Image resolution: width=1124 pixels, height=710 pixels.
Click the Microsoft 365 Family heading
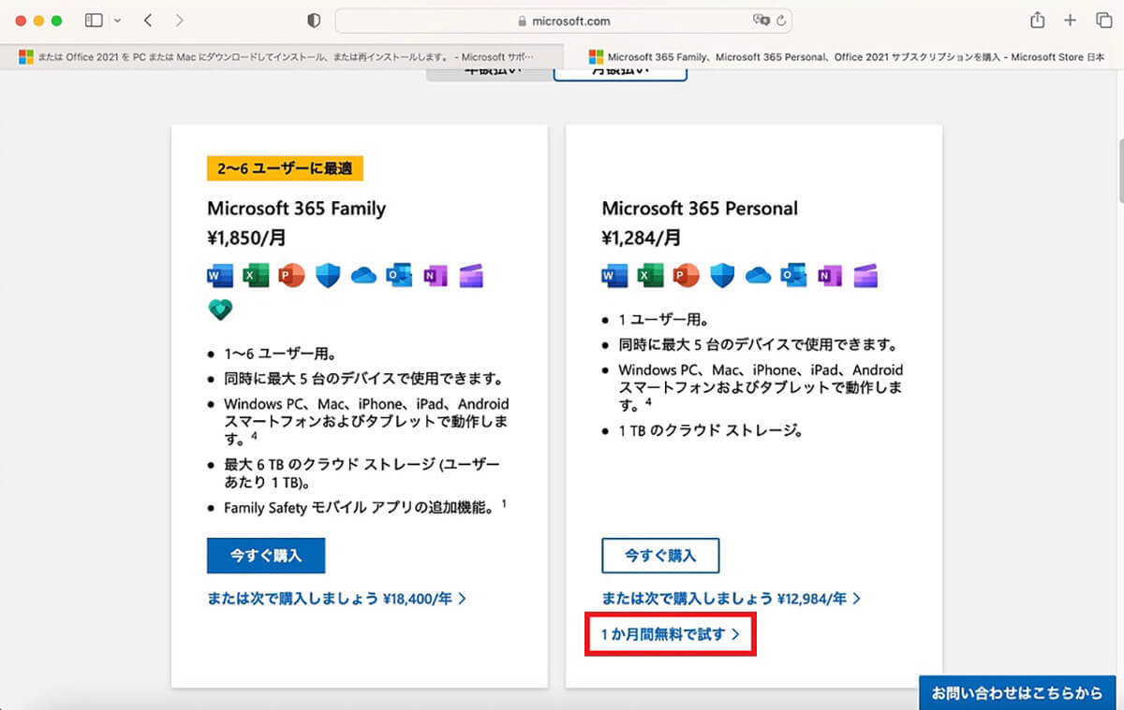click(x=296, y=208)
